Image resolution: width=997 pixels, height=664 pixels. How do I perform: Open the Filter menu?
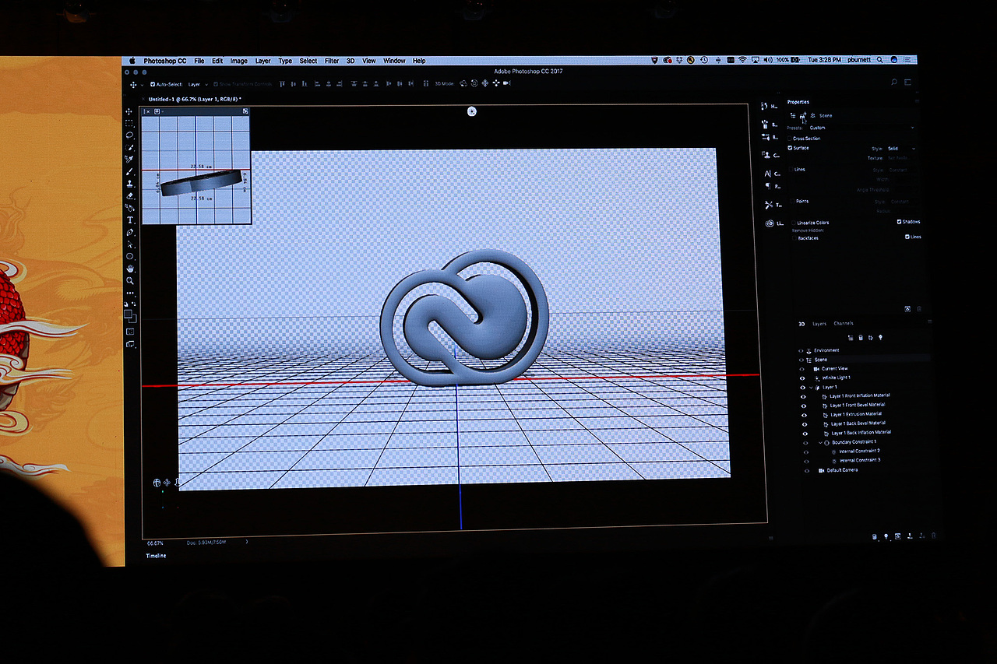pos(331,60)
